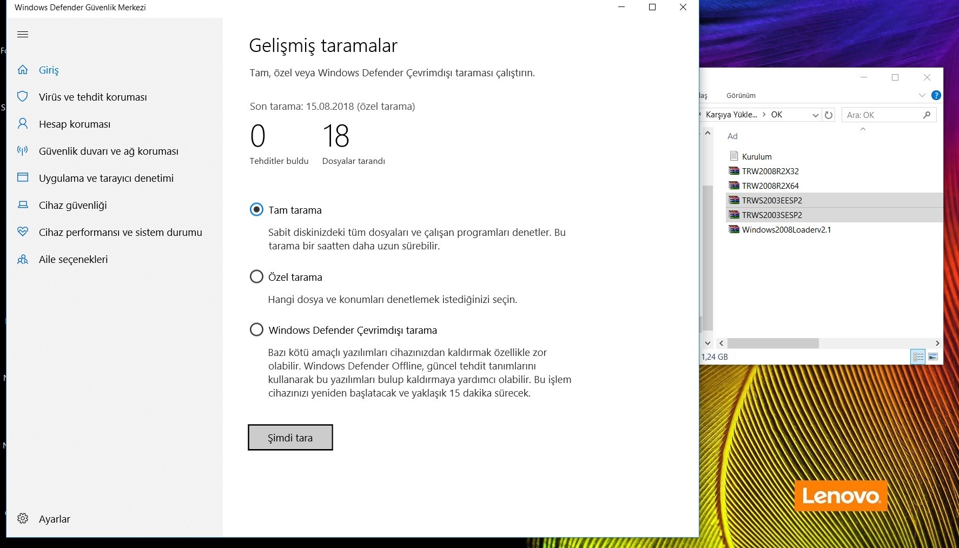The height and width of the screenshot is (548, 959).
Task: Select the Tam tarama radio button
Action: tap(256, 209)
